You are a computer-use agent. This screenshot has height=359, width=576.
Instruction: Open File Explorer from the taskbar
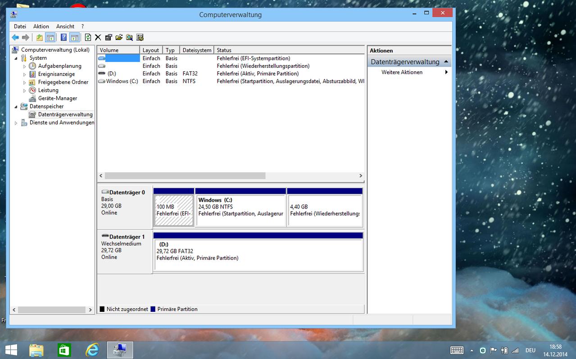tap(36, 350)
